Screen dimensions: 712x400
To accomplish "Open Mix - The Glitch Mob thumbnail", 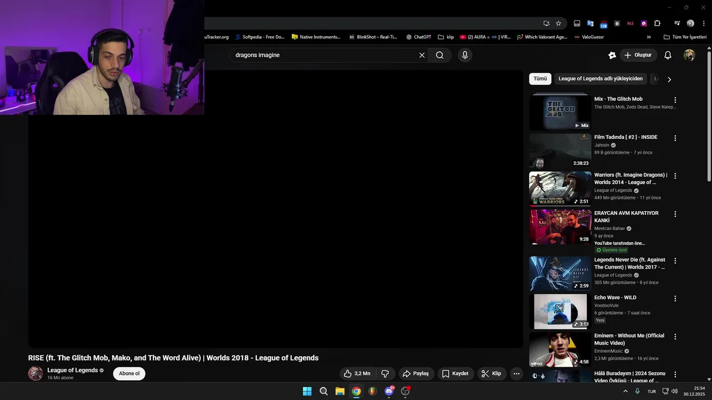I will tap(560, 112).
